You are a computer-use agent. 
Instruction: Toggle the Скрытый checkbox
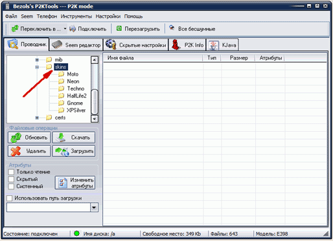[x=11, y=179]
